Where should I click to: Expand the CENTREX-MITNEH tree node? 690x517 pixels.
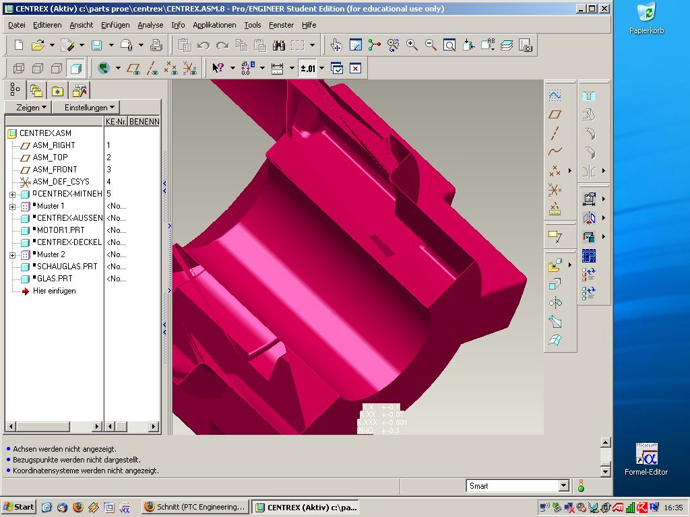click(12, 195)
